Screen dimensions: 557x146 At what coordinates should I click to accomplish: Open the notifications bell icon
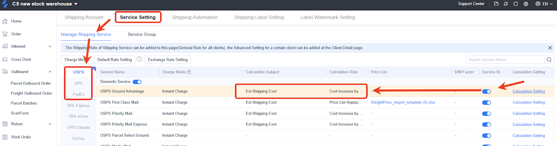506,4
